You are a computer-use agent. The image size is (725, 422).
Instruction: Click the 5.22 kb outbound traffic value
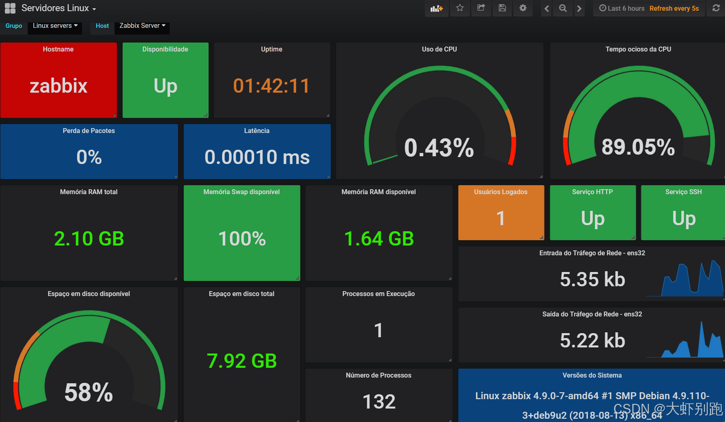point(593,341)
